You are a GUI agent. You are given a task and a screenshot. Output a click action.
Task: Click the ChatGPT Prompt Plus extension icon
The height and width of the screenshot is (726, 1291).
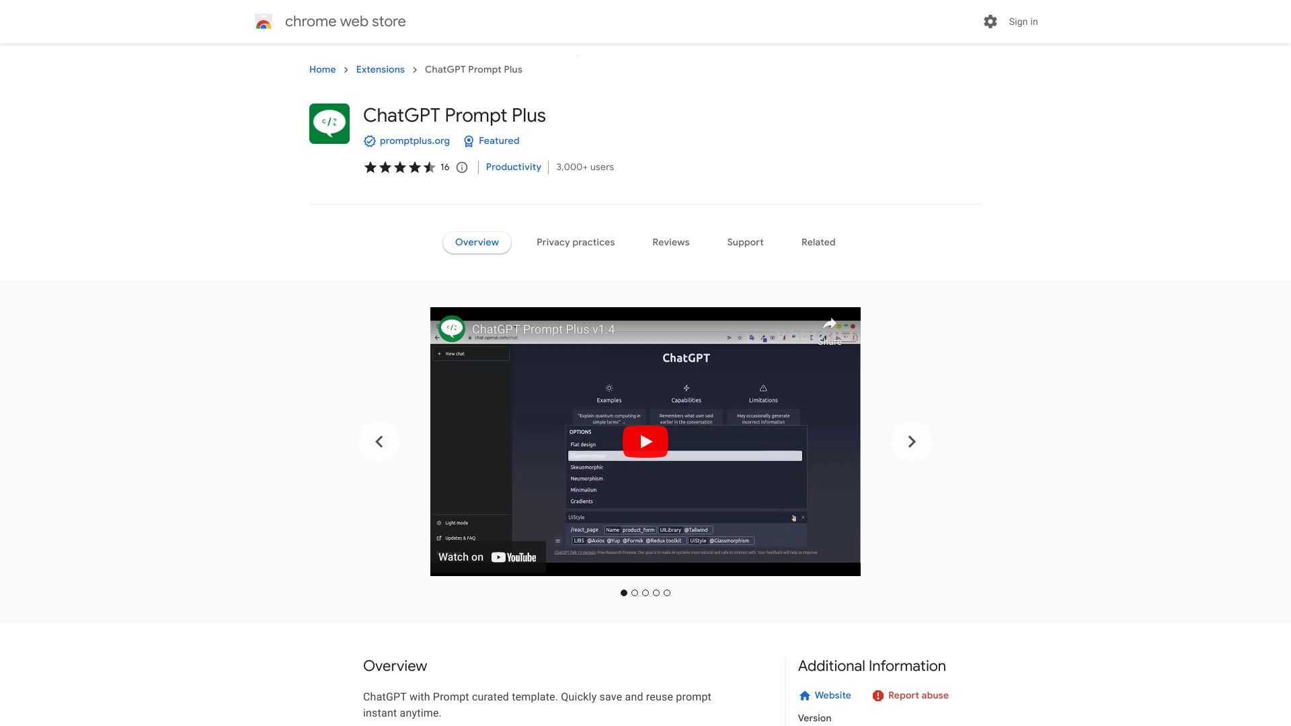(329, 123)
